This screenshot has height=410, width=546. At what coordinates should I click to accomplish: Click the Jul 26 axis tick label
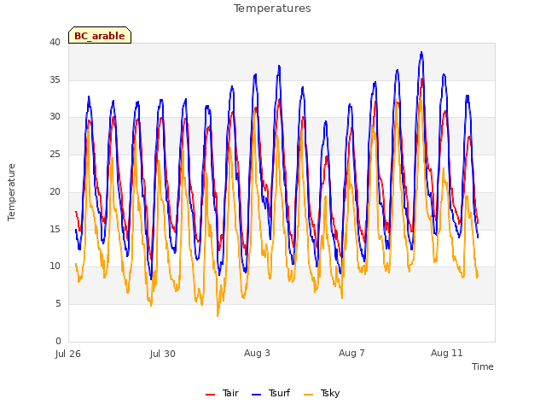click(x=68, y=354)
